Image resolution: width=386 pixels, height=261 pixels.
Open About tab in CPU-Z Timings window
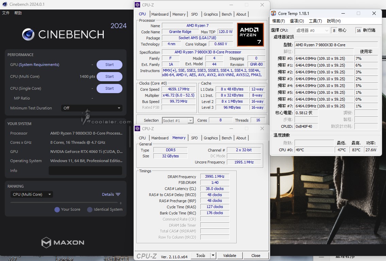point(241,138)
